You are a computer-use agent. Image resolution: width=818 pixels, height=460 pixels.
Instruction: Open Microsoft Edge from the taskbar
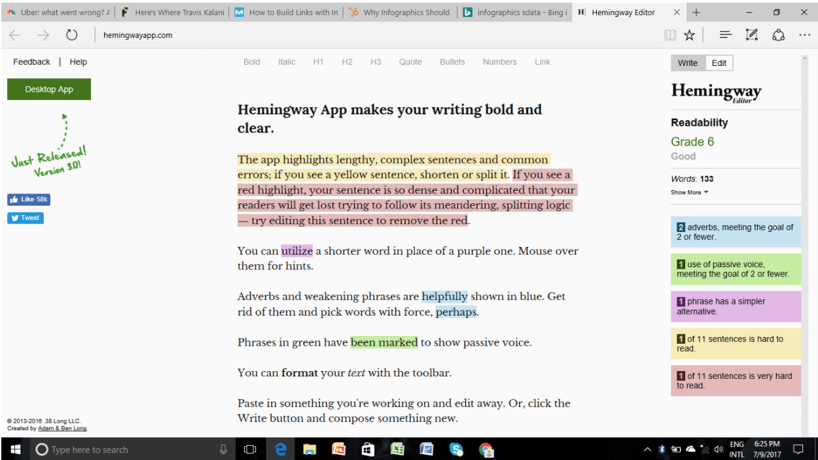tap(281, 450)
